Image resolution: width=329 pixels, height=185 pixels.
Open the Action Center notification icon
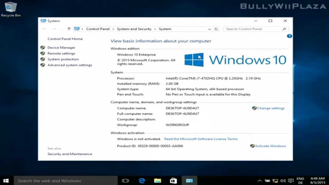tap(291, 181)
